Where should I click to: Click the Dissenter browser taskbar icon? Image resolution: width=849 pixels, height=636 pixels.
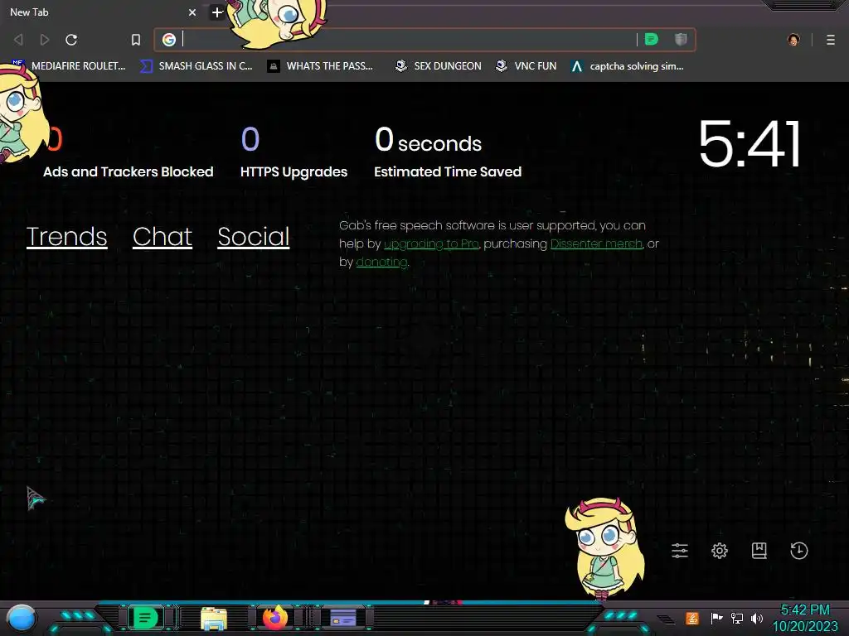[x=145, y=618]
